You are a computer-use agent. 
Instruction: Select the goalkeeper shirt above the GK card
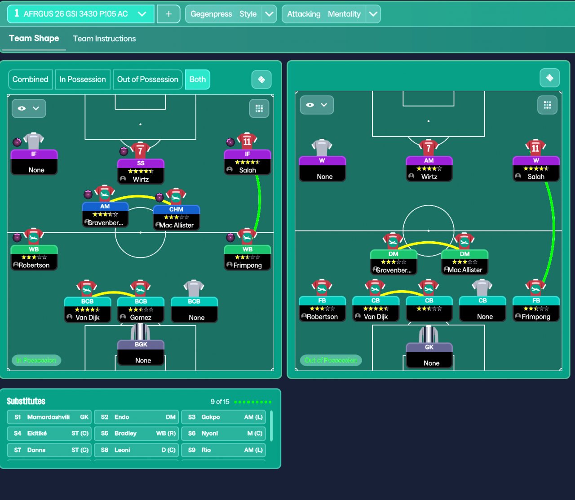click(x=429, y=334)
